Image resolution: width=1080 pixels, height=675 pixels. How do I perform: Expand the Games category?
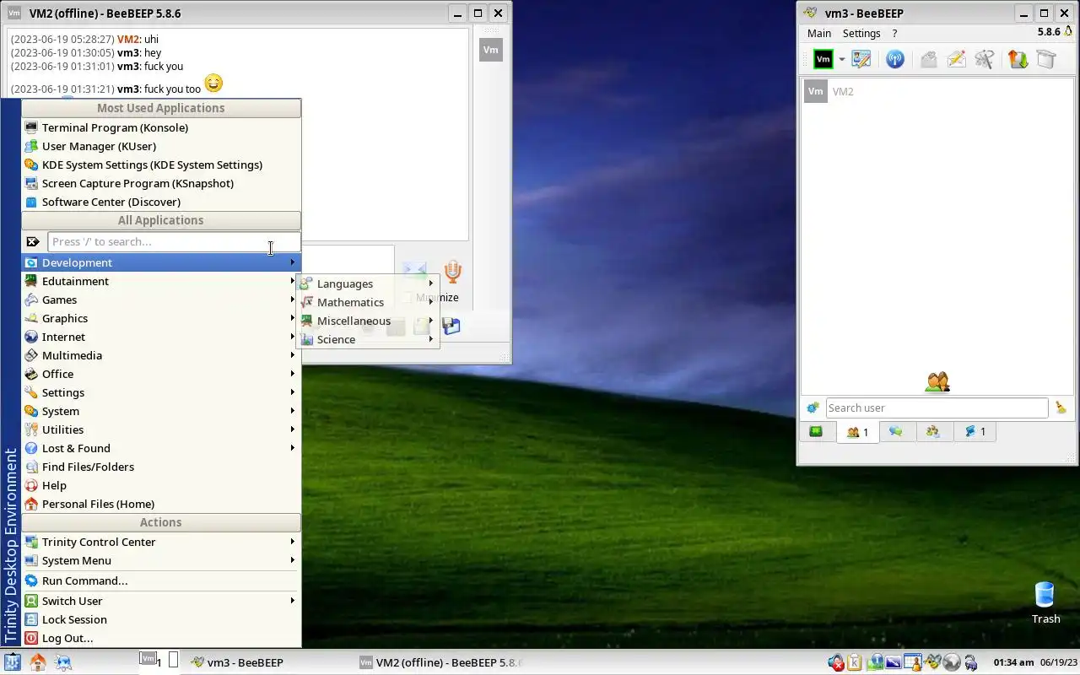click(161, 300)
